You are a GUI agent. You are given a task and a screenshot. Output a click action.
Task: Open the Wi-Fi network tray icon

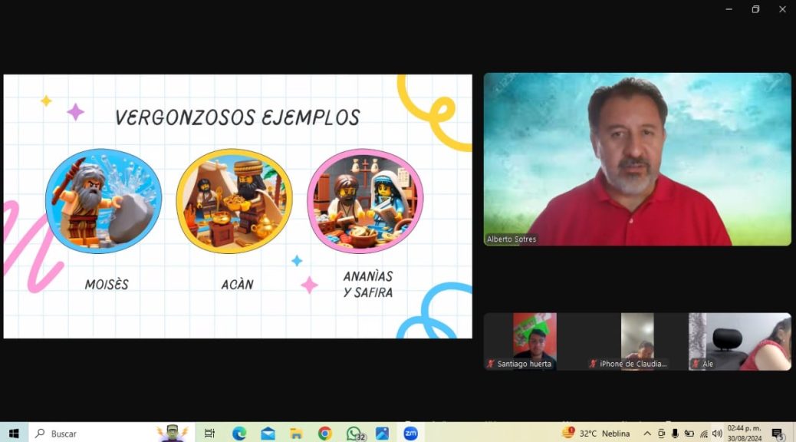click(704, 434)
